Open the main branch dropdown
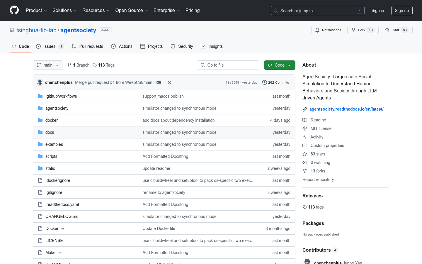The width and height of the screenshot is (422, 264). coord(48,65)
